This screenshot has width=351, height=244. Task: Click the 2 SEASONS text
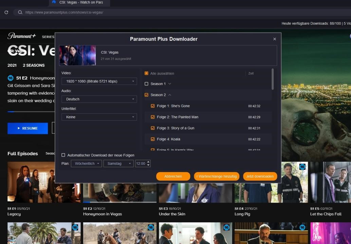tap(34, 65)
